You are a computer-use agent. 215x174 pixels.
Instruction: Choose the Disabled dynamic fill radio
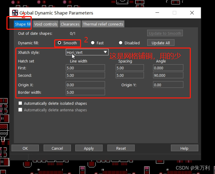(x=121, y=43)
